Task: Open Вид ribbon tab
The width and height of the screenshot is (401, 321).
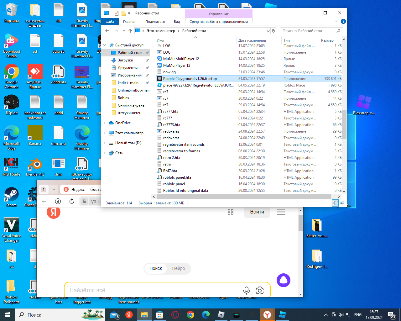Action: point(177,22)
